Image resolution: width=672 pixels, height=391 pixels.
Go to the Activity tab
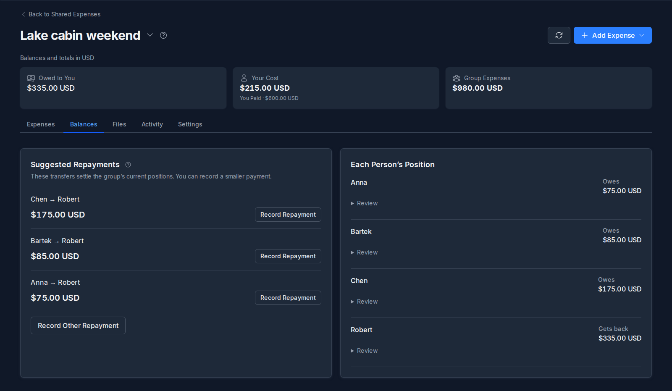pos(152,124)
